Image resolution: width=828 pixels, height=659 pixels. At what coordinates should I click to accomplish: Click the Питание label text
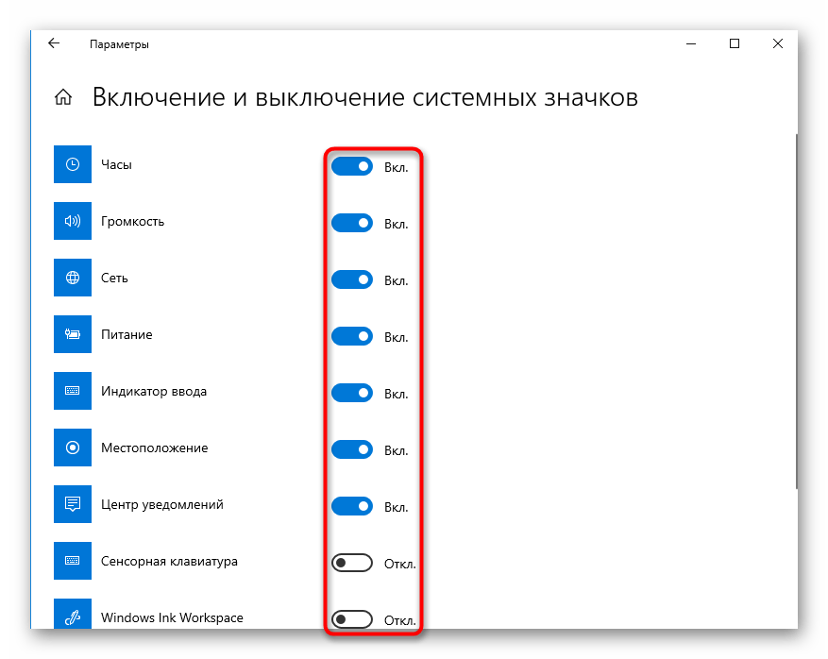point(127,335)
